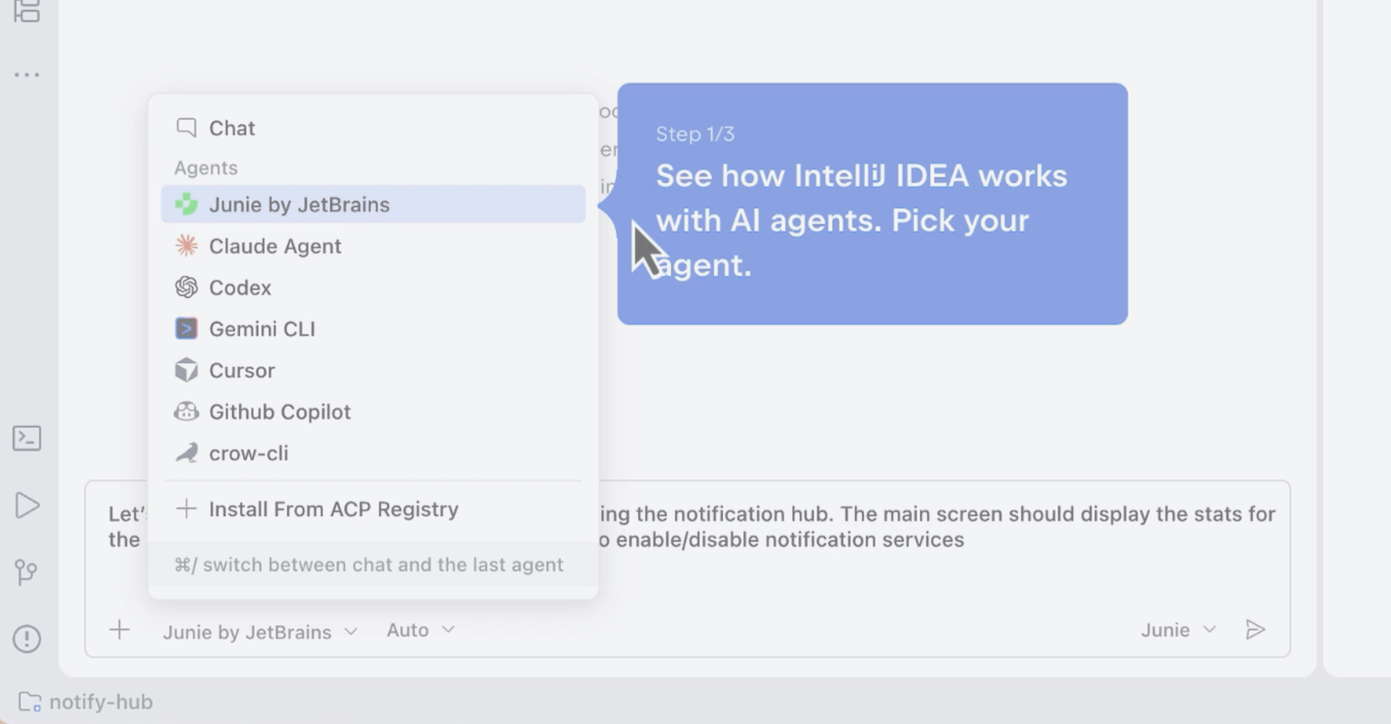Viewport: 1391px width, 724px height.
Task: Click the crow-cli bird icon
Action: pyautogui.click(x=186, y=452)
